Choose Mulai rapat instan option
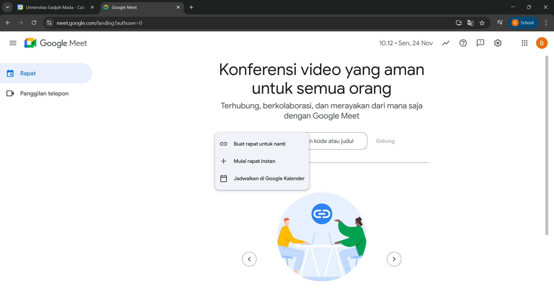 pos(254,161)
